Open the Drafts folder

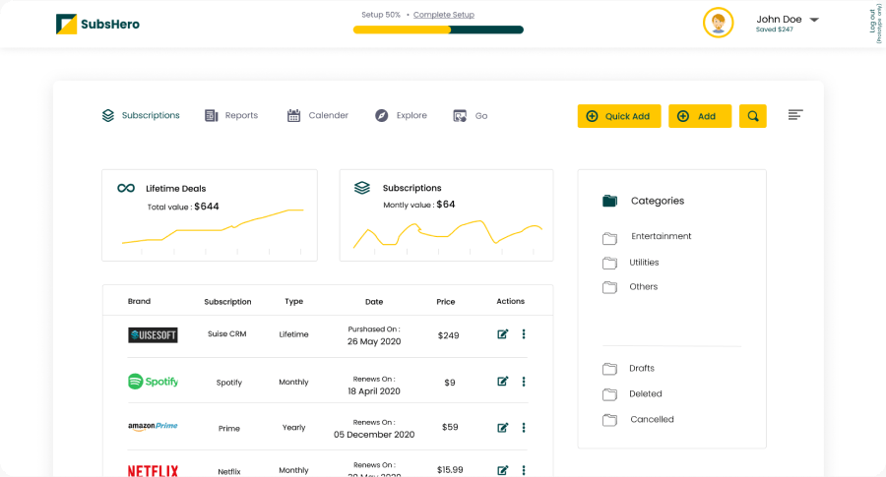click(x=642, y=368)
